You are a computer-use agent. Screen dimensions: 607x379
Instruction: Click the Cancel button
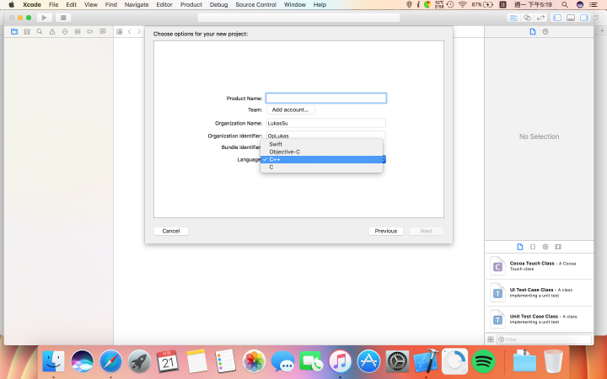point(170,231)
